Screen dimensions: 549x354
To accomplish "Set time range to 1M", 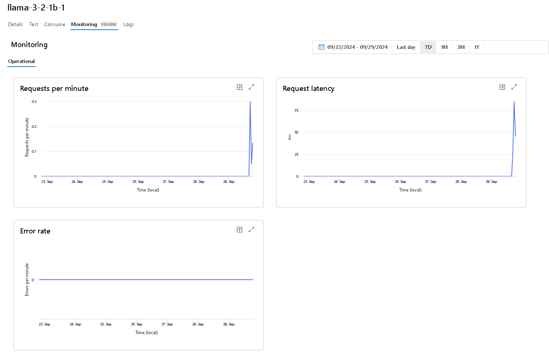I will (444, 47).
